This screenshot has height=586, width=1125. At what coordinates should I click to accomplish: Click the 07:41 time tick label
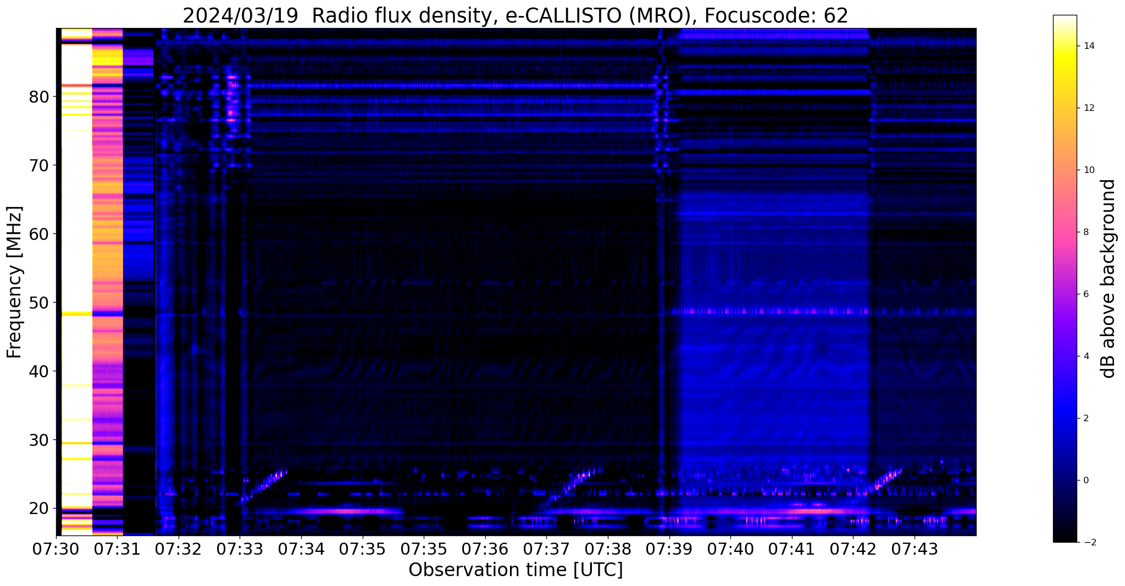pos(791,549)
